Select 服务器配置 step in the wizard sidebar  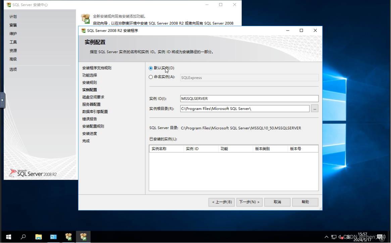(x=91, y=105)
